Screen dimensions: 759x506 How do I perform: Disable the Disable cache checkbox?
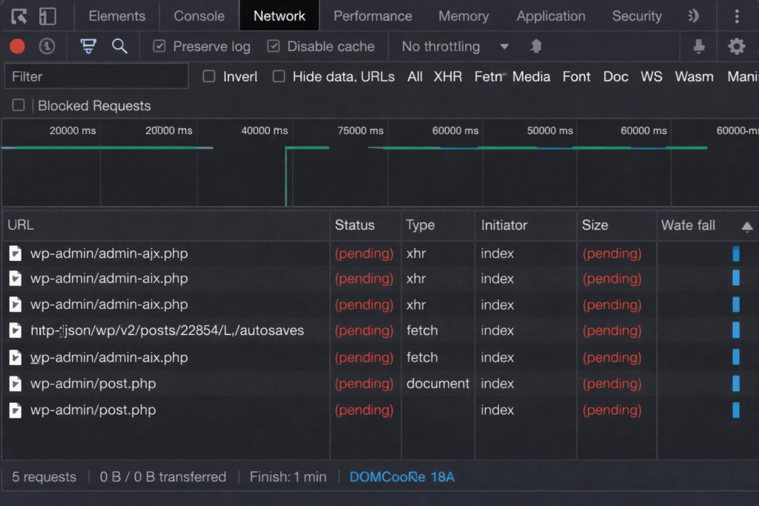coord(274,46)
